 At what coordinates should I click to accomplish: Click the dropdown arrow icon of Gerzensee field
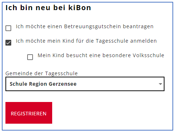click(x=161, y=84)
